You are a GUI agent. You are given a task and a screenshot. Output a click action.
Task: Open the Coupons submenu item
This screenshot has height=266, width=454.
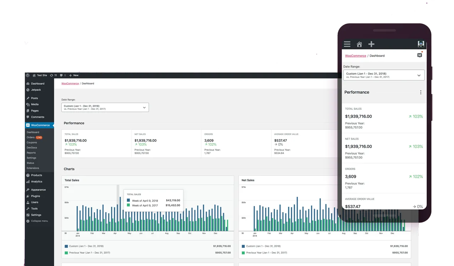point(32,142)
